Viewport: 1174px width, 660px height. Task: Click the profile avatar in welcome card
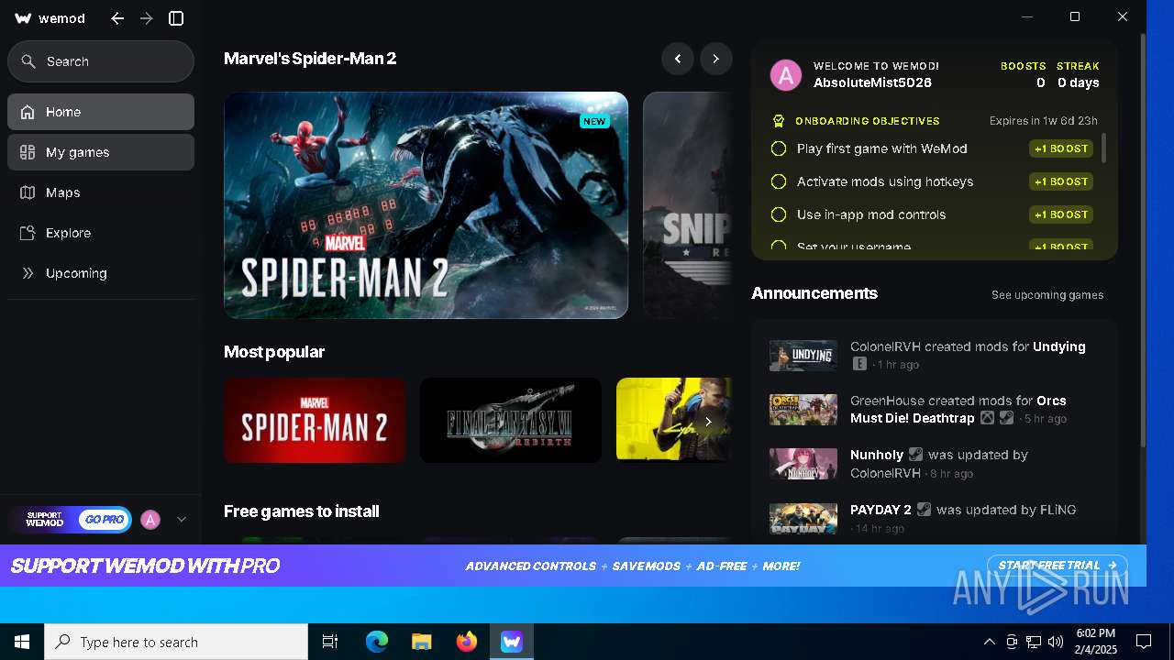coord(786,75)
